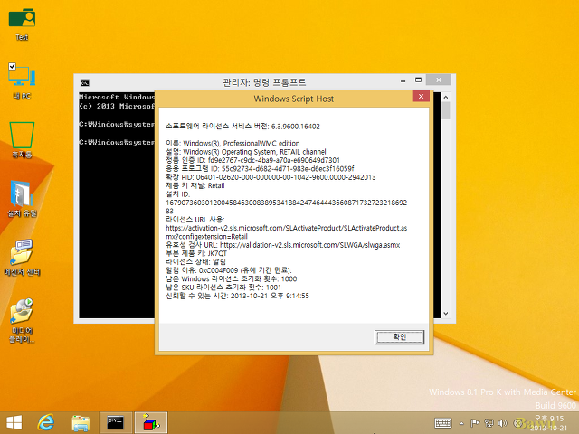579x434 pixels.
Task: Click the 확장 PID line
Action: click(271, 177)
